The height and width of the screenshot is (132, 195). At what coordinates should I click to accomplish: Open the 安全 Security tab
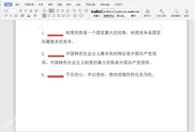click(x=78, y=5)
